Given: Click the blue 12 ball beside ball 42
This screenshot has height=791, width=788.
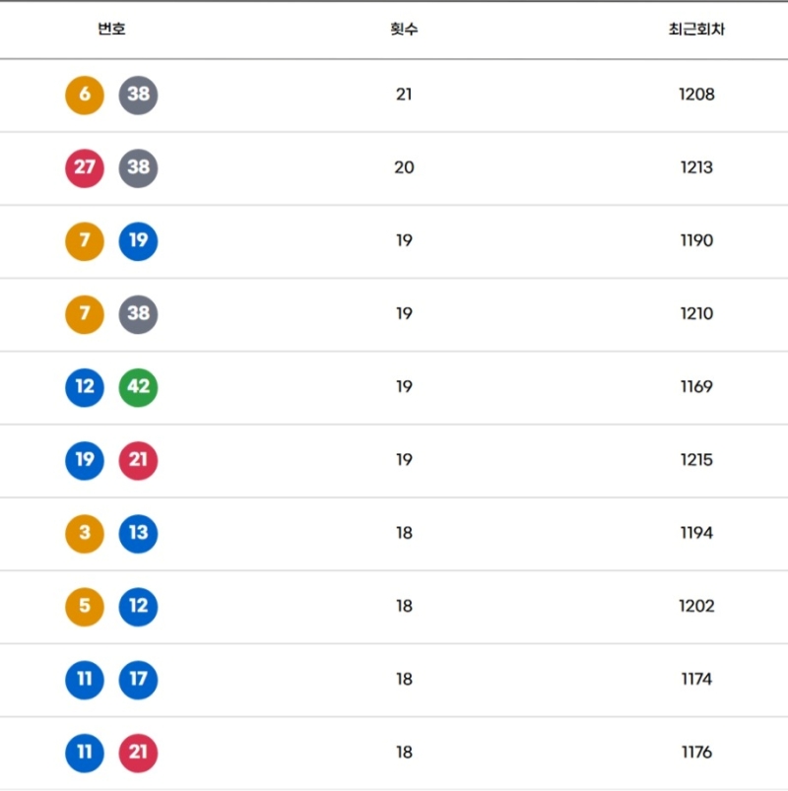Looking at the screenshot, I should point(85,387).
